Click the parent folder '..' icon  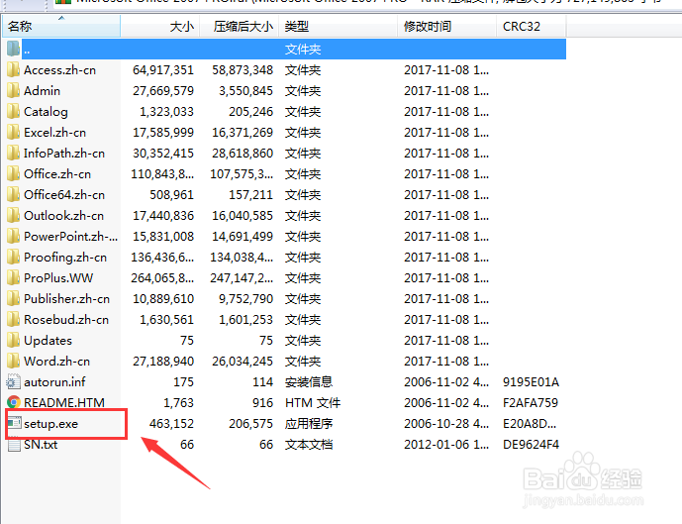[x=14, y=49]
